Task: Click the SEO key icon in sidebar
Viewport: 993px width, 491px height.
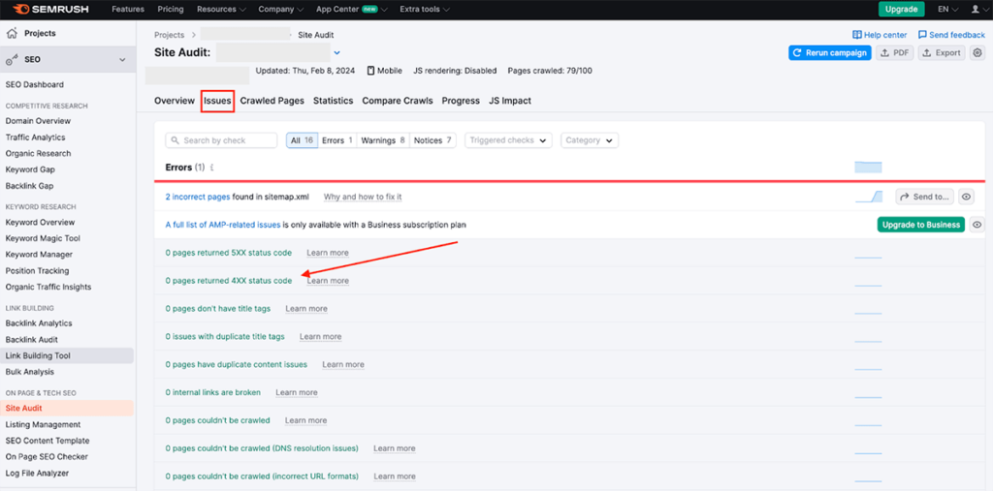Action: (x=12, y=59)
